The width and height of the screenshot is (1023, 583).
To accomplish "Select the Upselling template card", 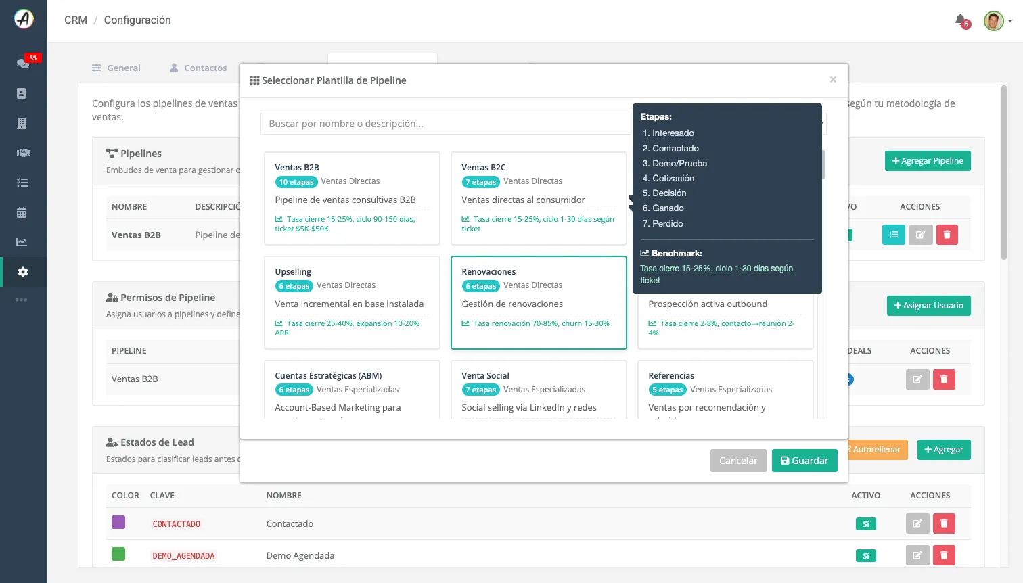I will 352,302.
